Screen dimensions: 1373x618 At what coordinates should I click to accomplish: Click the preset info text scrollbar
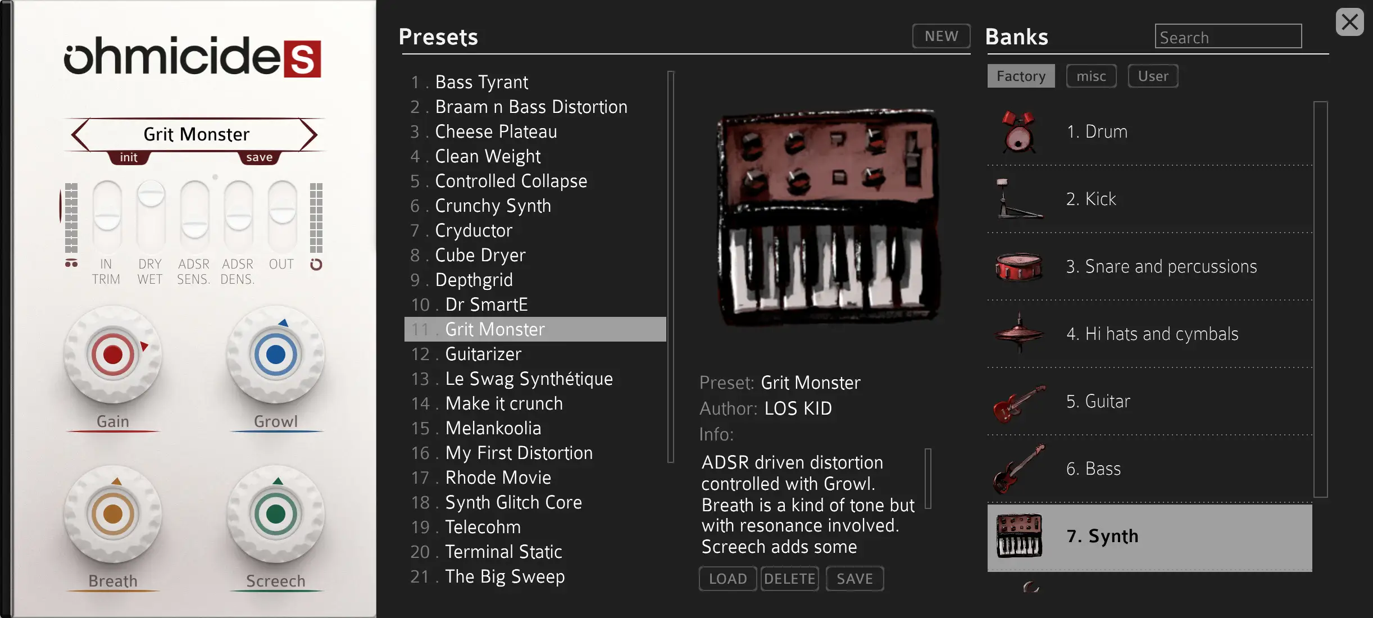(928, 479)
